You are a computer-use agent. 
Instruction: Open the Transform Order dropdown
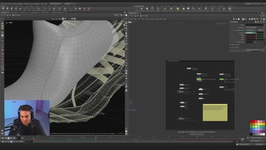coord(251,30)
